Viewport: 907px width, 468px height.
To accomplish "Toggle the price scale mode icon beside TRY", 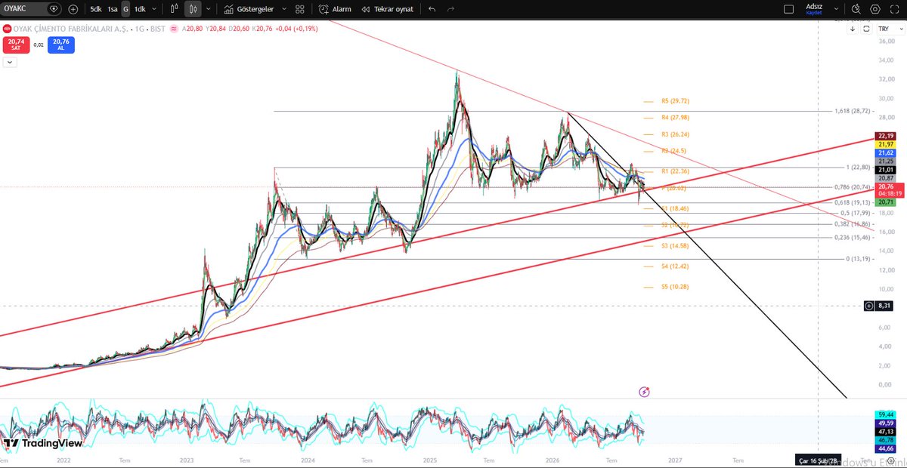I will (865, 29).
